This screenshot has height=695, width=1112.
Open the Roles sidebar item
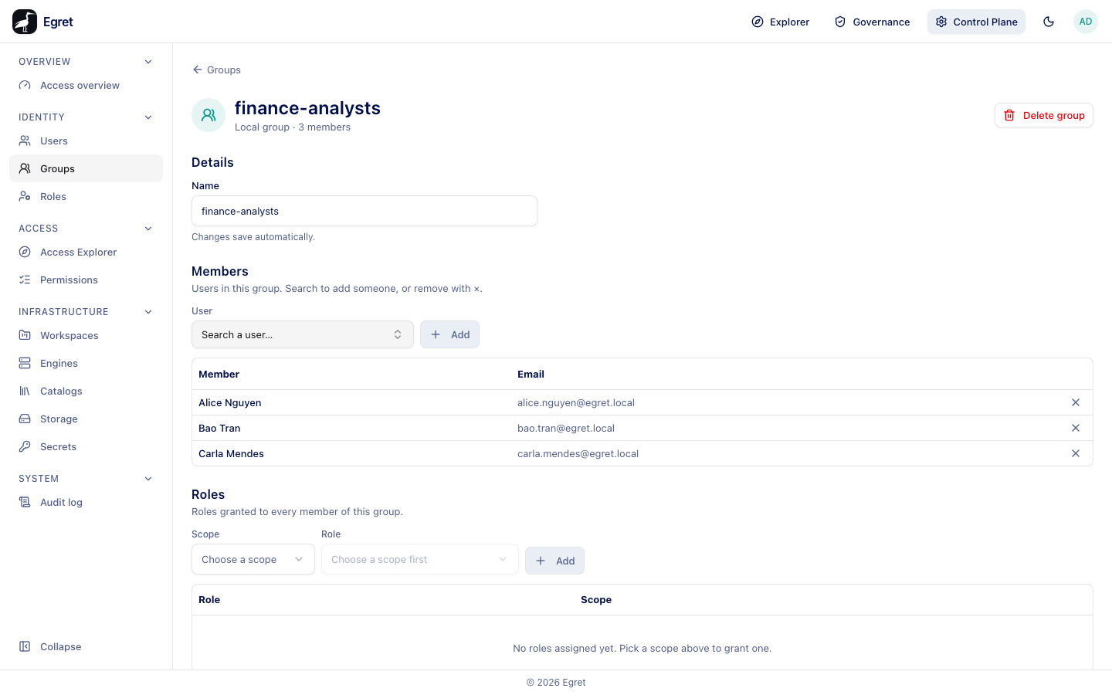click(x=86, y=197)
